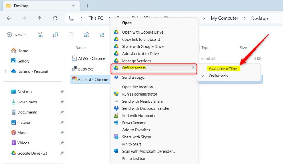Unpin Desktop using its pin icon
The image size is (283, 164).
coord(62,92)
